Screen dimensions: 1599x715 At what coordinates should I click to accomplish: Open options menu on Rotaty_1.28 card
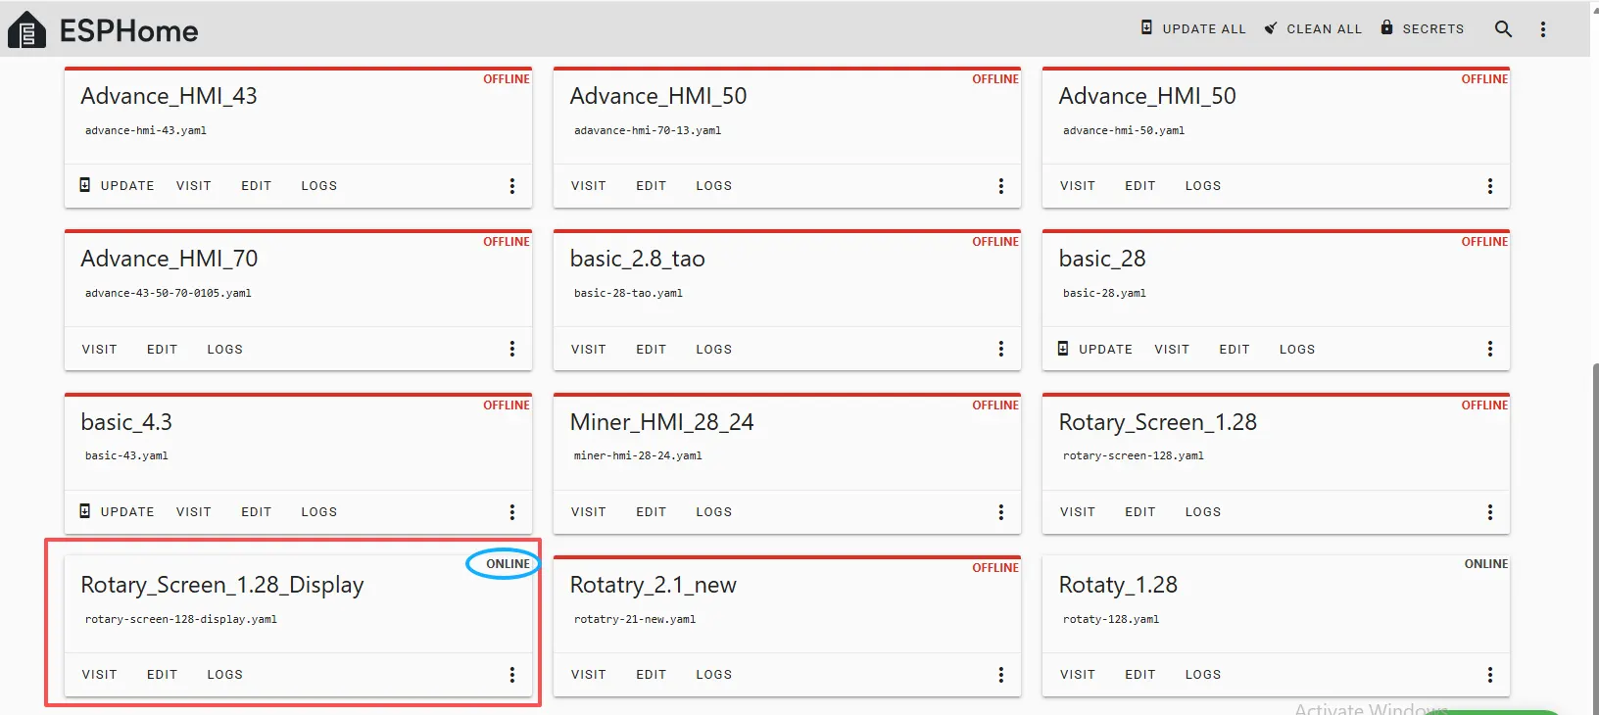1489,675
